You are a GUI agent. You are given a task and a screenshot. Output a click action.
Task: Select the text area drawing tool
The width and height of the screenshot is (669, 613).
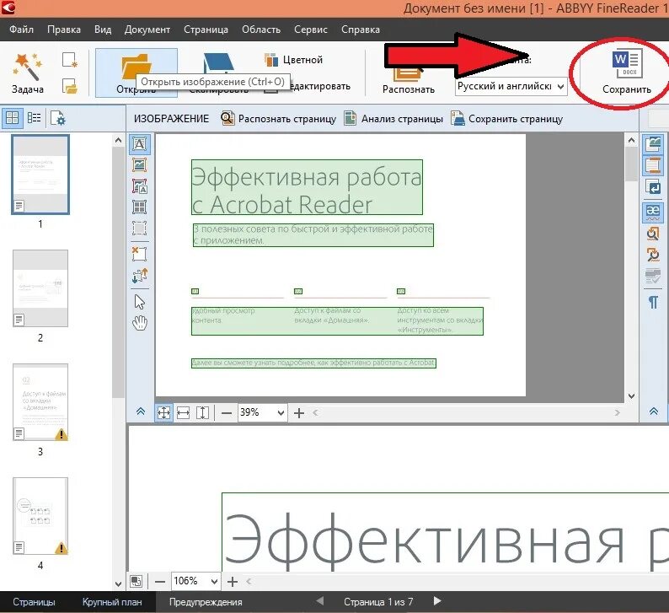click(x=140, y=144)
